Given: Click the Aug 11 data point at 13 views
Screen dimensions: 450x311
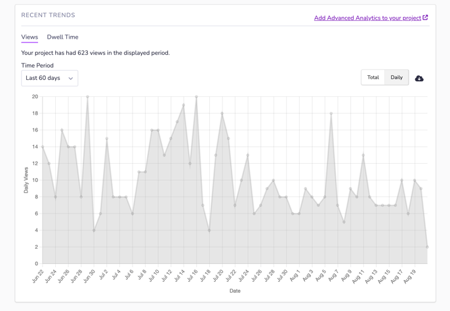Looking at the screenshot, I should point(363,155).
